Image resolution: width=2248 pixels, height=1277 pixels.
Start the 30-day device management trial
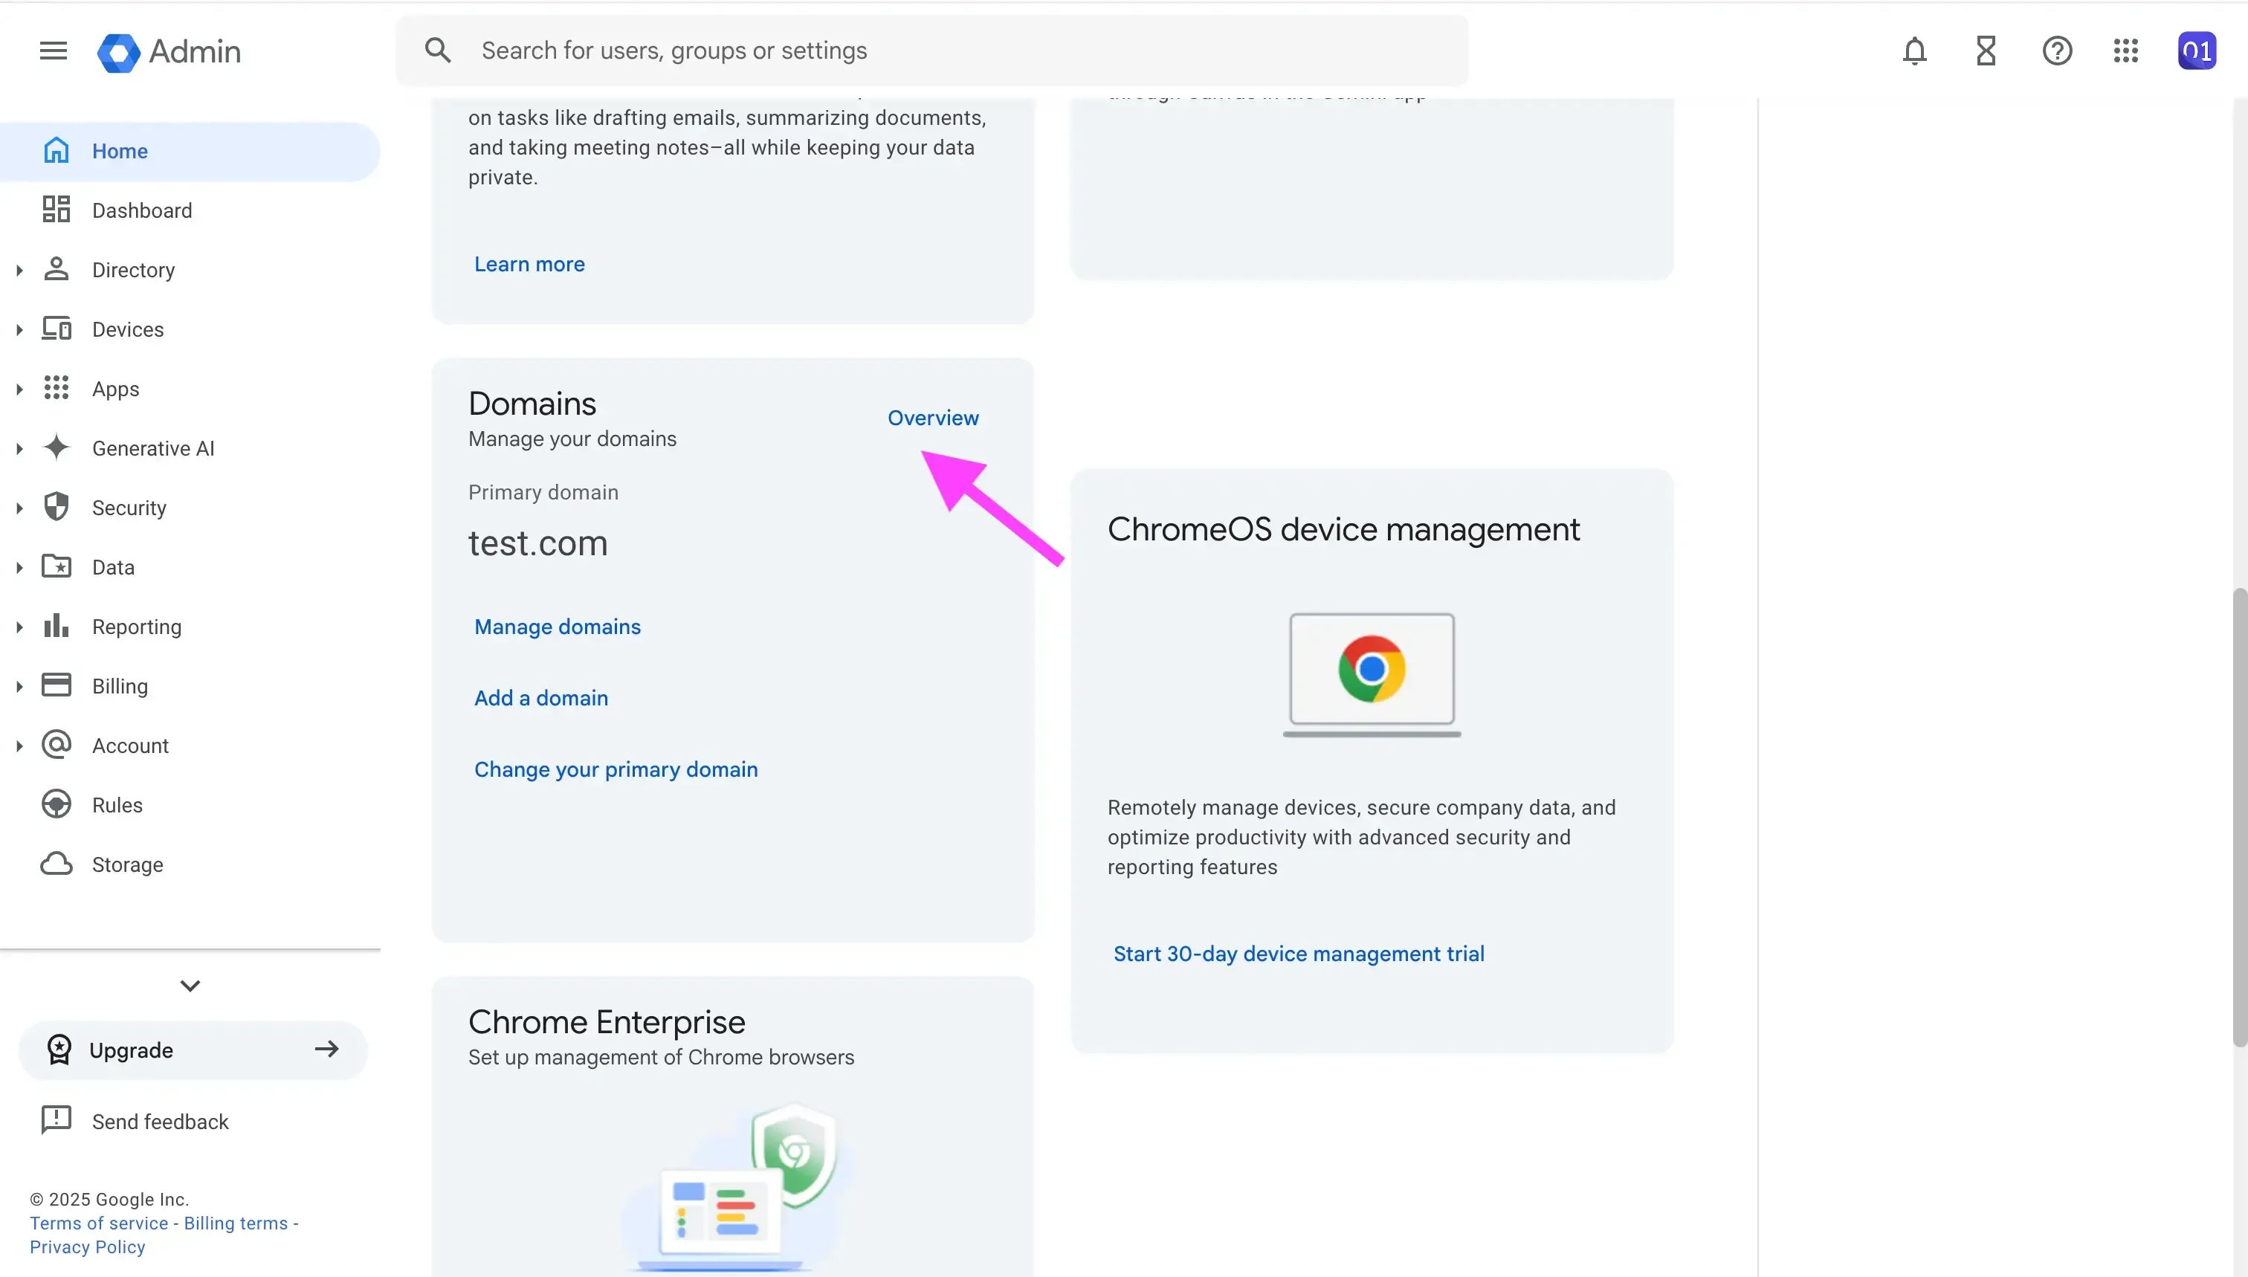pyautogui.click(x=1298, y=954)
